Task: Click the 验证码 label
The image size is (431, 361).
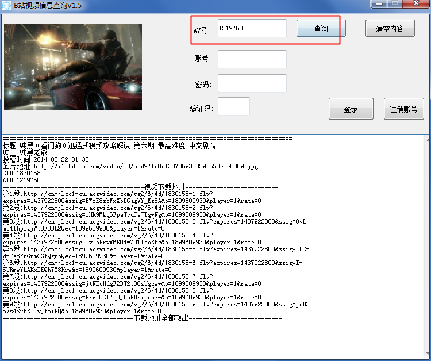Action: coord(202,109)
